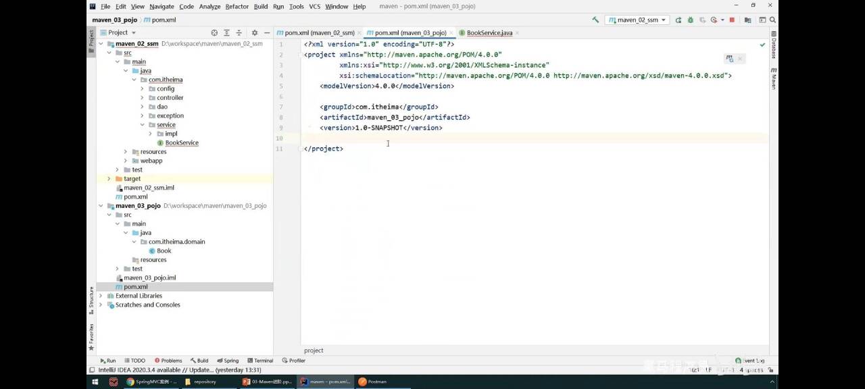Viewport: 865px width, 389px height.
Task: Open the Terminal tool window
Action: coord(260,361)
